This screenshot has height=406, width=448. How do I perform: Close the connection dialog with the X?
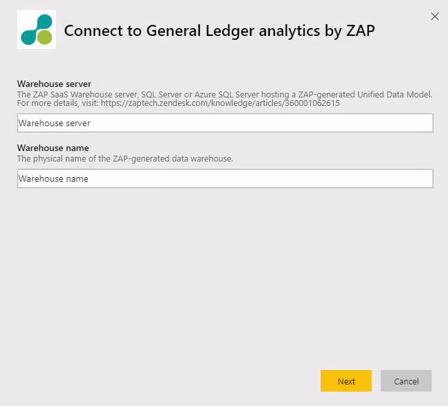coord(435,16)
